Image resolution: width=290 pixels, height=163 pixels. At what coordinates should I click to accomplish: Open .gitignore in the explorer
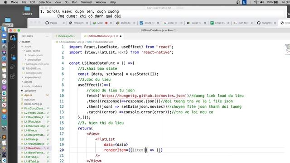pos(30,91)
